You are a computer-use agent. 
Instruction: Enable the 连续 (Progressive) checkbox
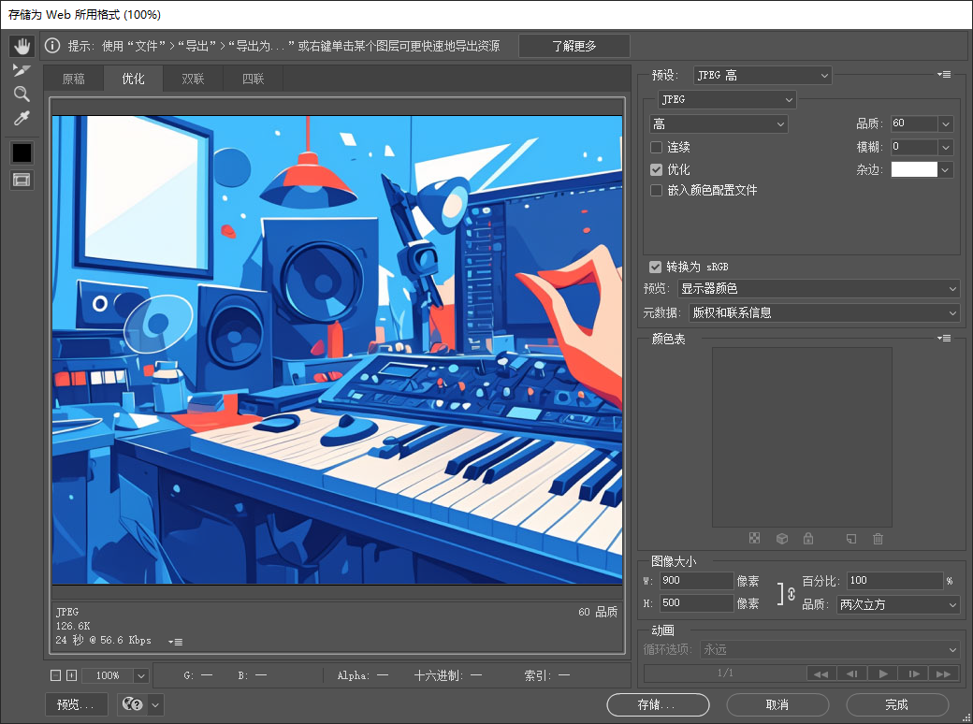pyautogui.click(x=656, y=147)
